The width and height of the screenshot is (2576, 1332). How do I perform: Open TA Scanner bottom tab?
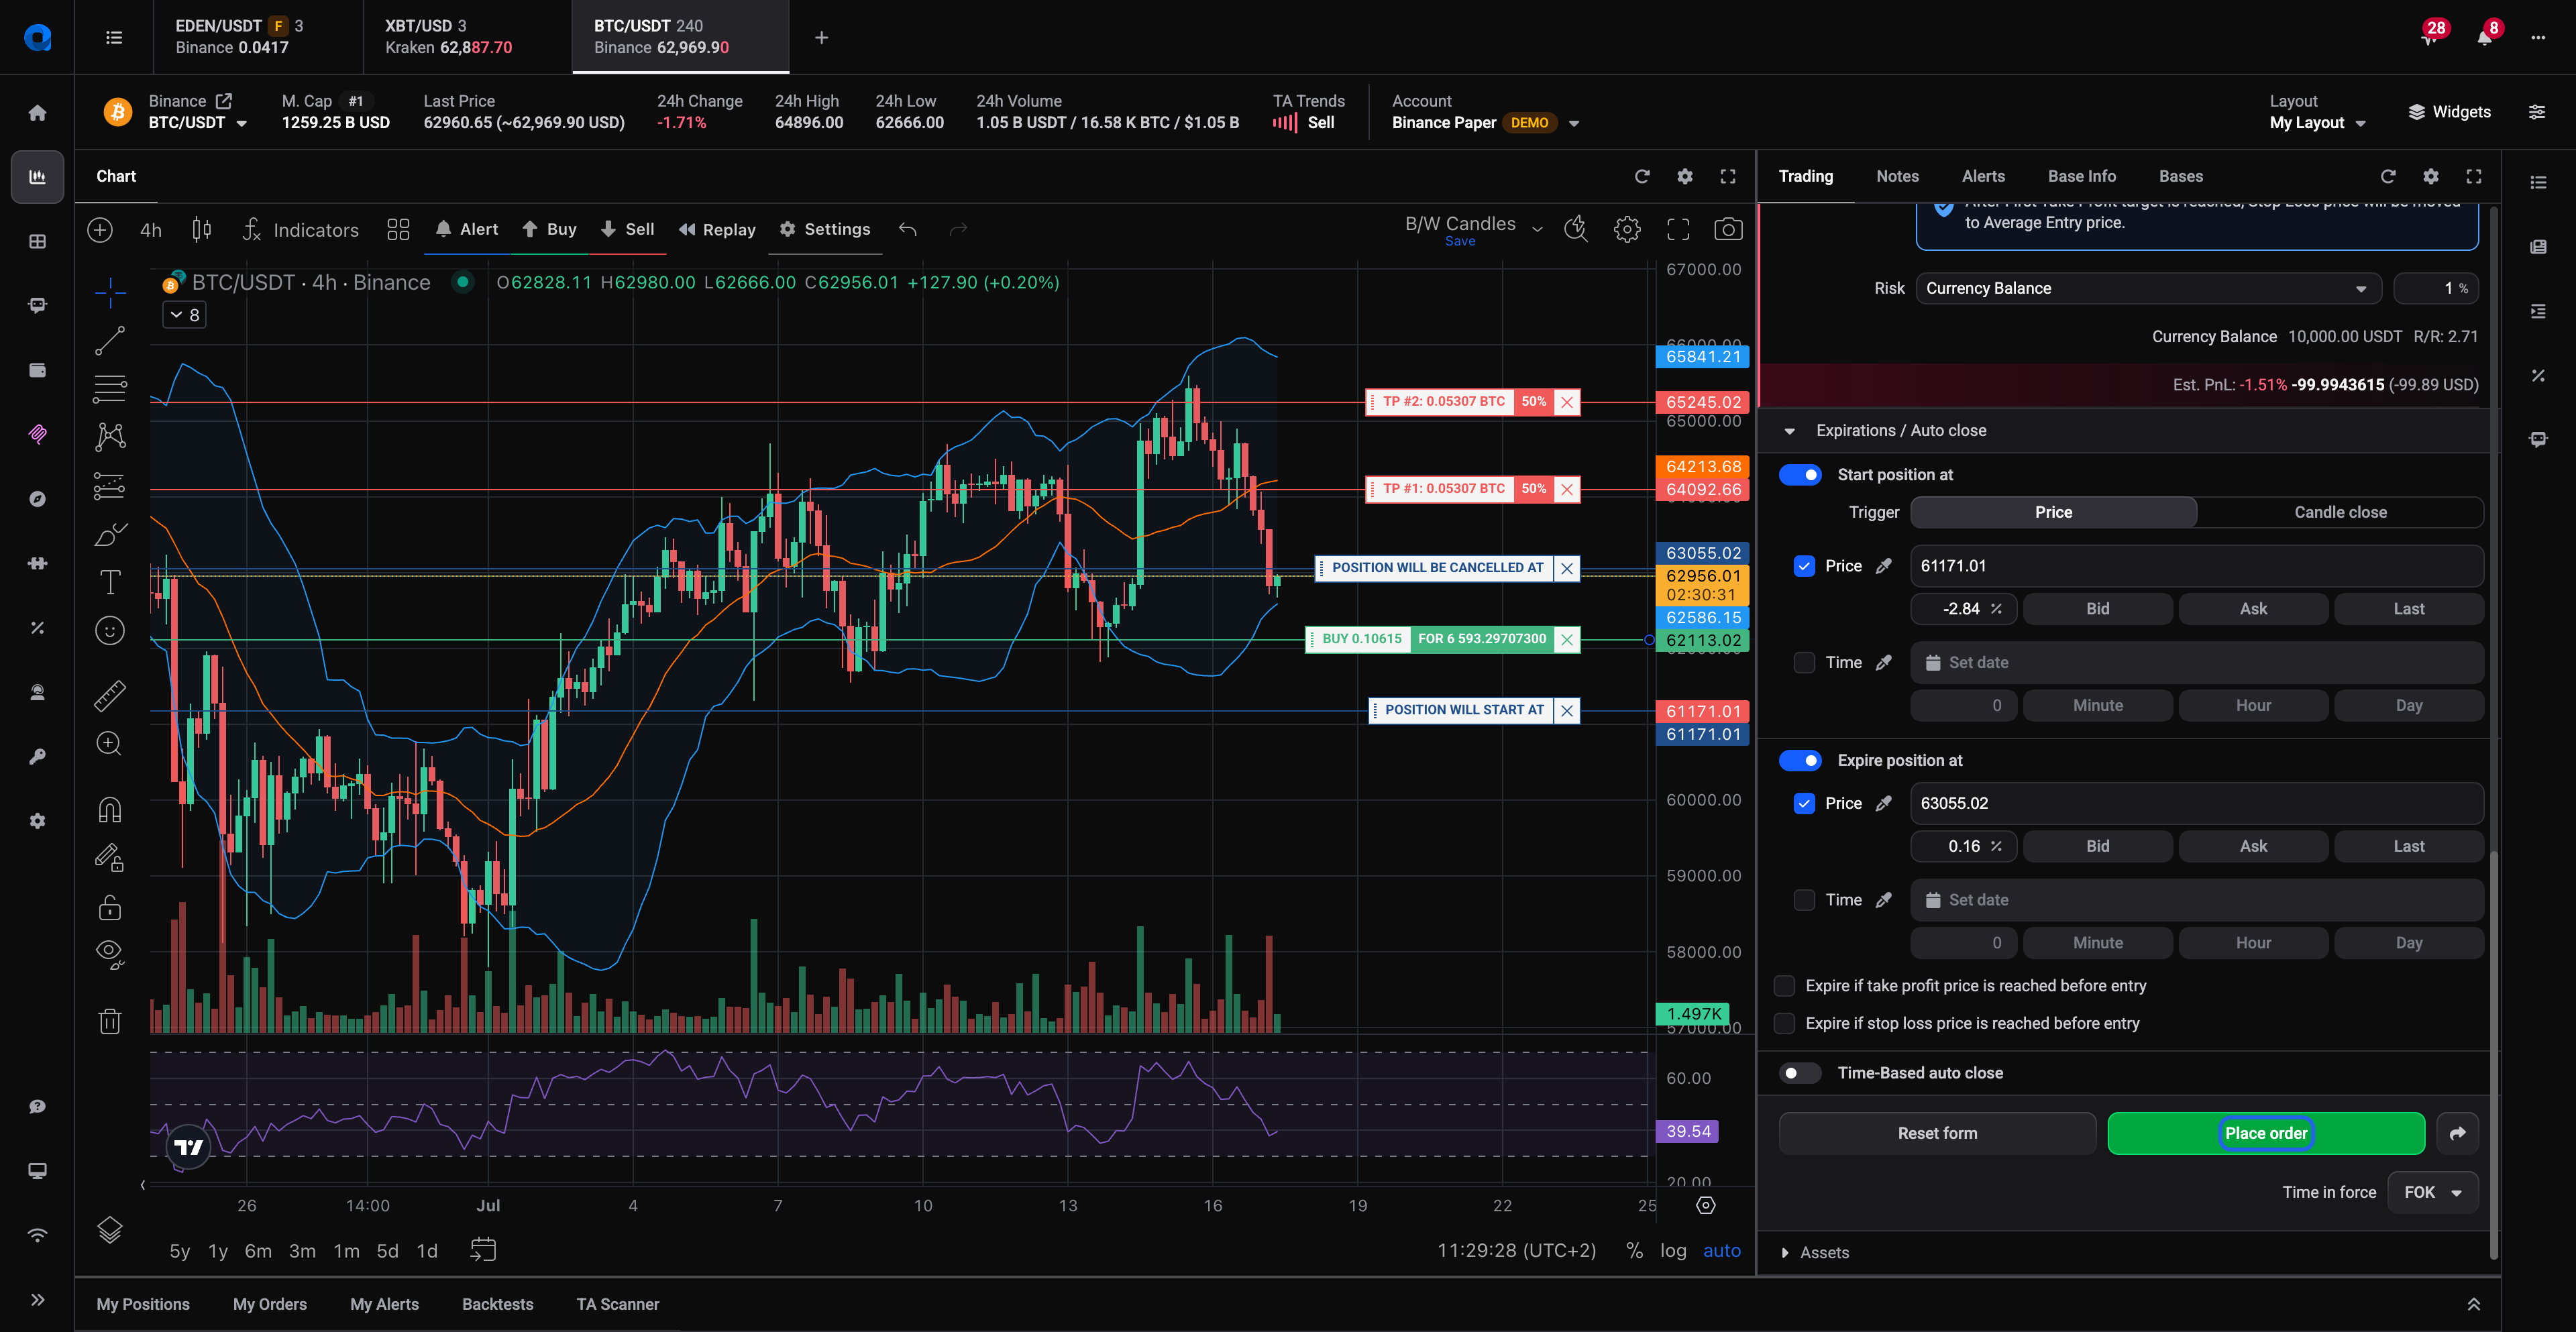pyautogui.click(x=617, y=1304)
